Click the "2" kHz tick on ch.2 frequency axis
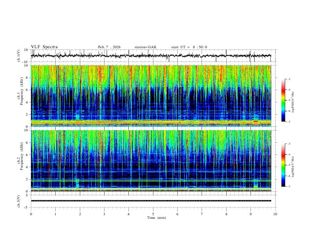Image resolution: width=310 pixels, height=240 pixels. point(27,179)
